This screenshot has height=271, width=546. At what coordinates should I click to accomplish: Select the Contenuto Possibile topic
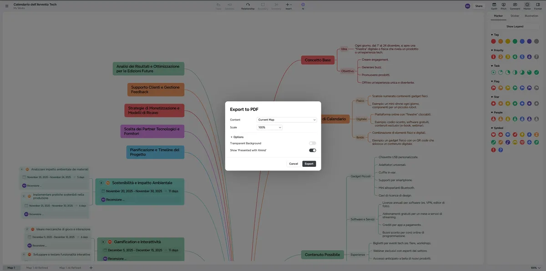(x=322, y=255)
